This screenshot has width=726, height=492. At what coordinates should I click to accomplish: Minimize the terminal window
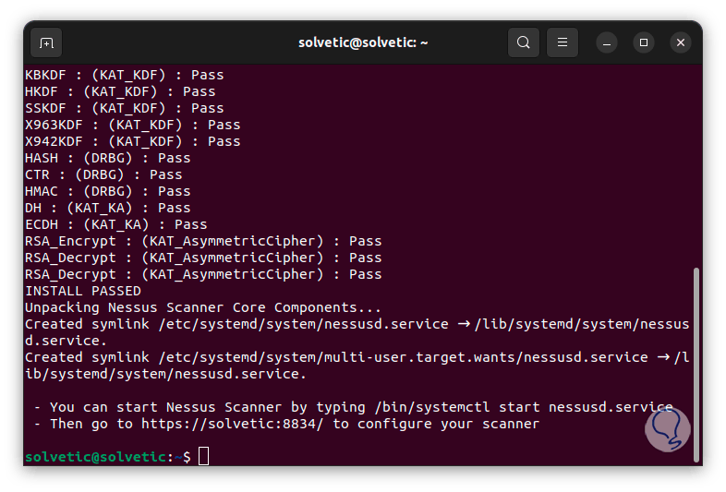(x=607, y=42)
